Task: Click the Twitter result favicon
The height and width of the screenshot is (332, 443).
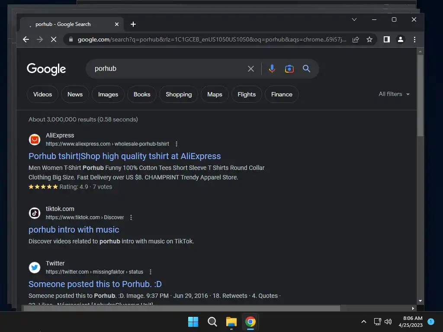Action: click(35, 267)
